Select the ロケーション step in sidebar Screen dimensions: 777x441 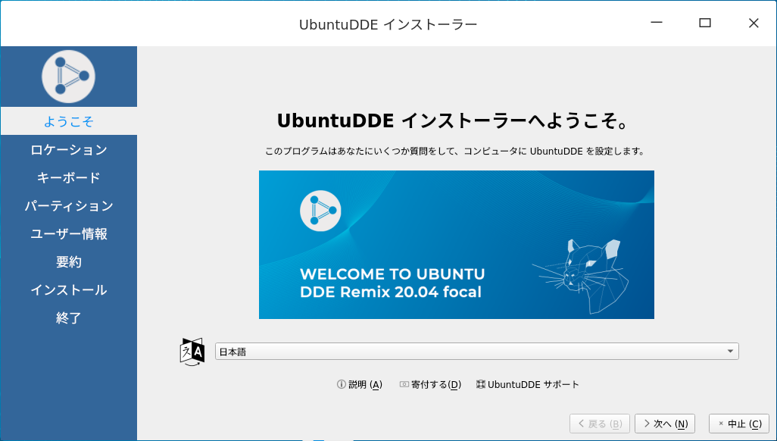click(x=69, y=149)
